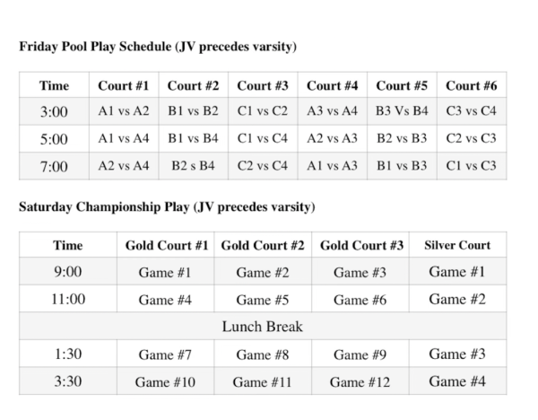
Task: Click the C1 vs C4 match cell
Action: click(x=262, y=140)
